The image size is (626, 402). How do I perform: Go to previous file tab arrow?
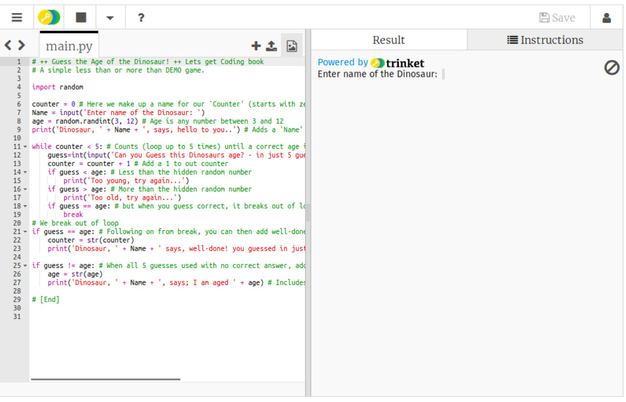pyautogui.click(x=8, y=45)
